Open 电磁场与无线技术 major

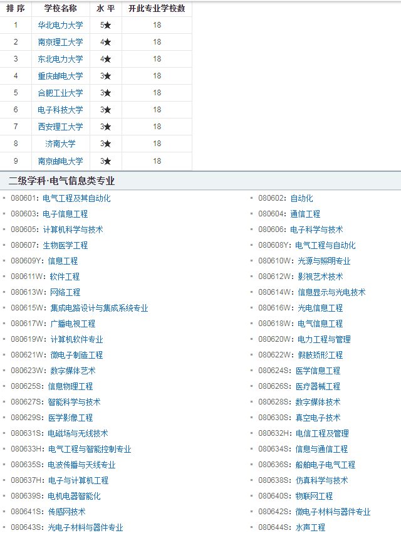78,433
